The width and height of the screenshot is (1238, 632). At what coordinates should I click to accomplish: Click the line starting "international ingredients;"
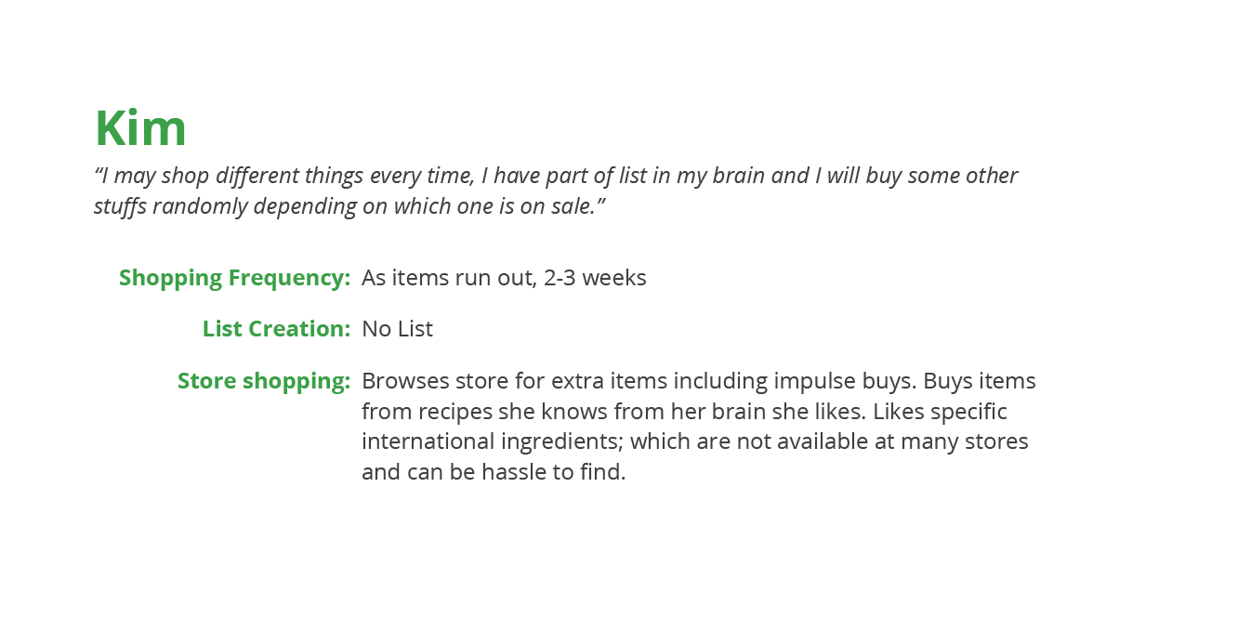[x=695, y=441]
